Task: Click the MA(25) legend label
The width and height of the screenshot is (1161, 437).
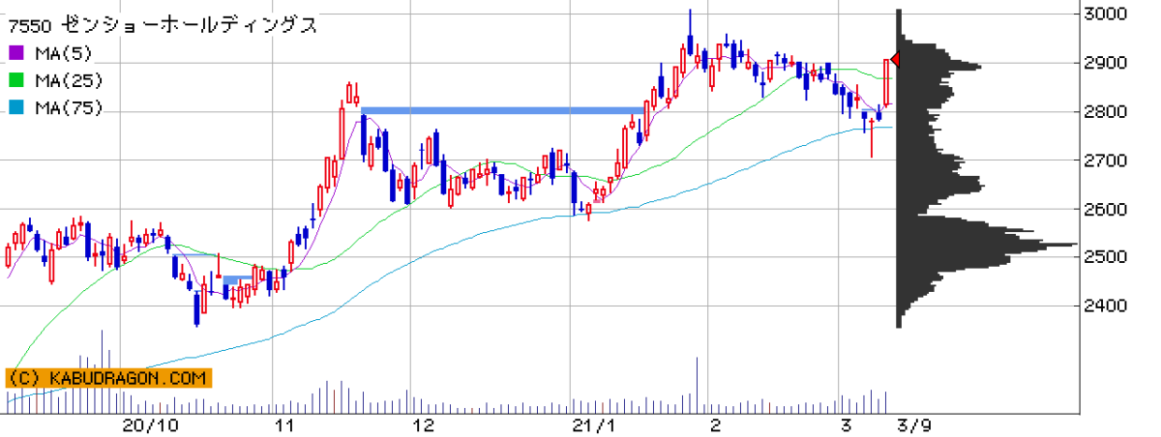Action: [x=68, y=80]
